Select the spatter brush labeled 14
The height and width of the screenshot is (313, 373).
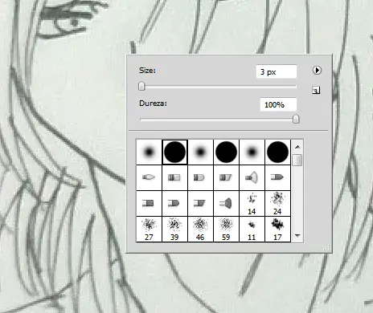(x=252, y=203)
